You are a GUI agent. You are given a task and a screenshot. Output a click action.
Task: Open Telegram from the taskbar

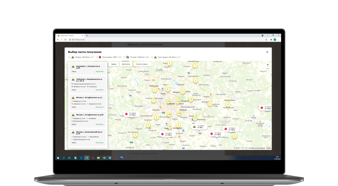point(110,158)
